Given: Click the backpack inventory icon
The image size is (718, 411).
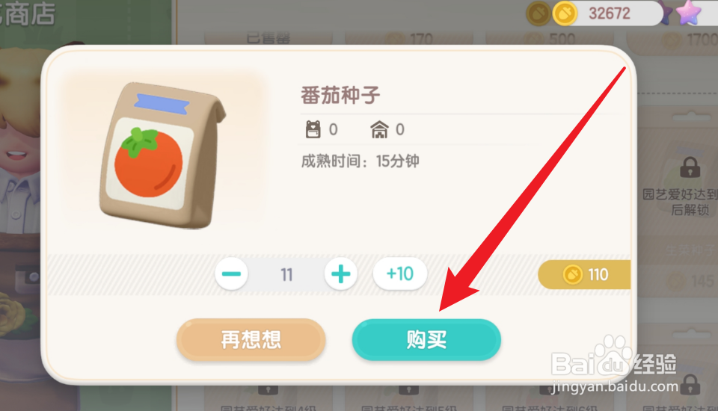Looking at the screenshot, I should (313, 129).
